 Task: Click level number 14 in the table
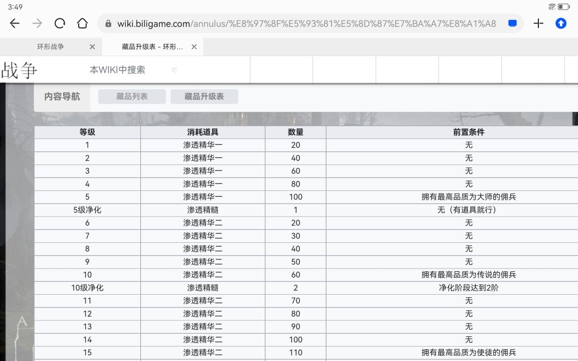point(87,340)
